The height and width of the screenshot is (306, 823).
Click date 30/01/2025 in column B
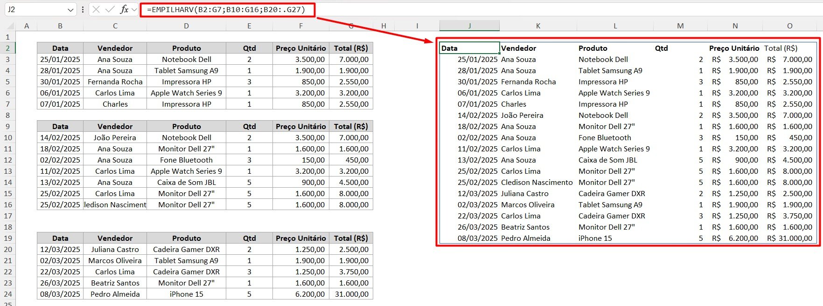coord(60,82)
